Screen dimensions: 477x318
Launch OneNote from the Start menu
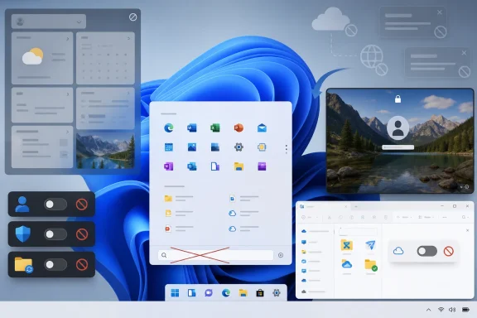pyautogui.click(x=169, y=166)
